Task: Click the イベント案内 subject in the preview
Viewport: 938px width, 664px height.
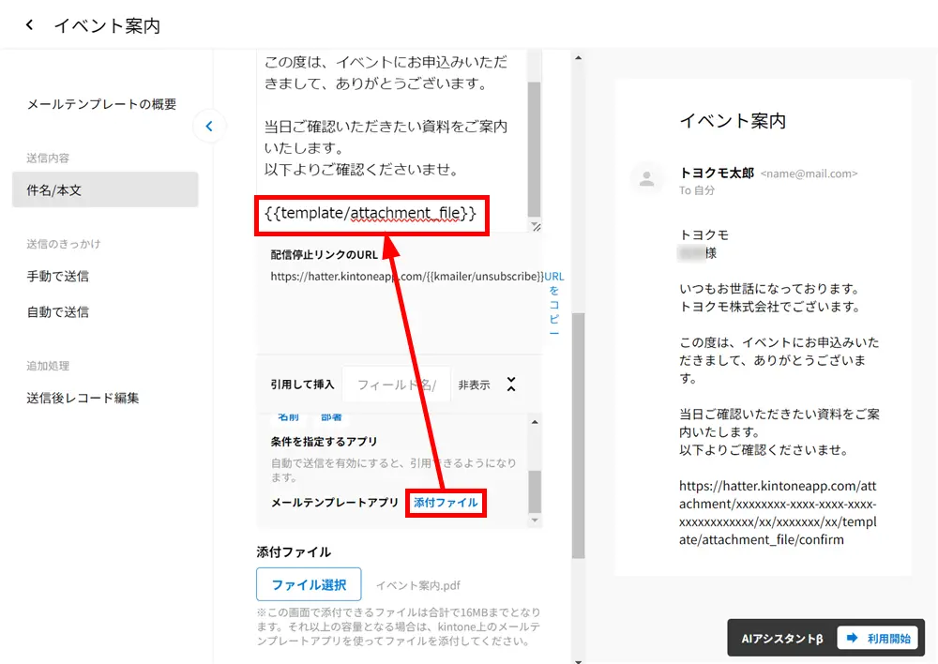Action: [x=733, y=121]
